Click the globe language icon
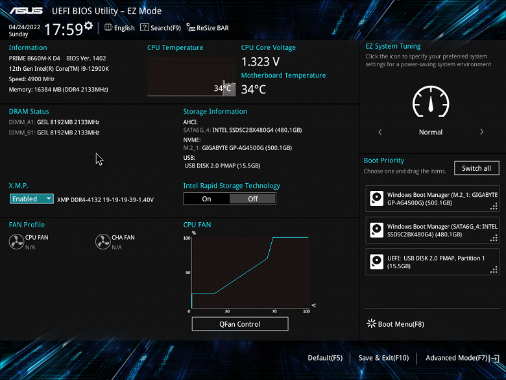The image size is (506, 380). point(108,27)
